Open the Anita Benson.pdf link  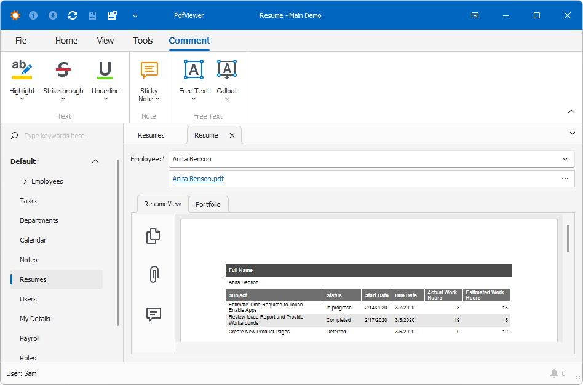198,179
